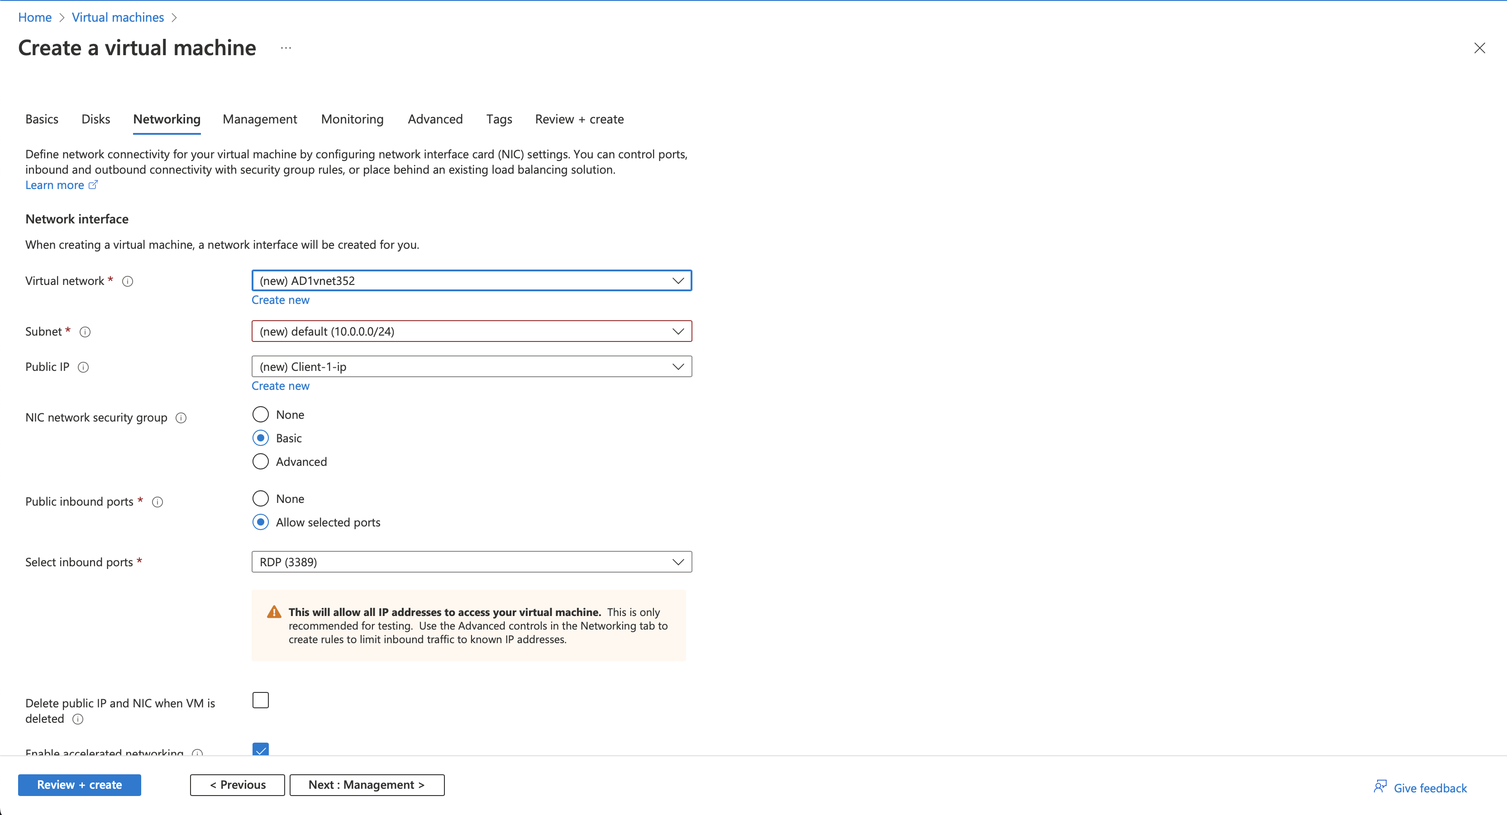The image size is (1507, 815).
Task: Click the Virtual network info icon
Action: [x=128, y=281]
